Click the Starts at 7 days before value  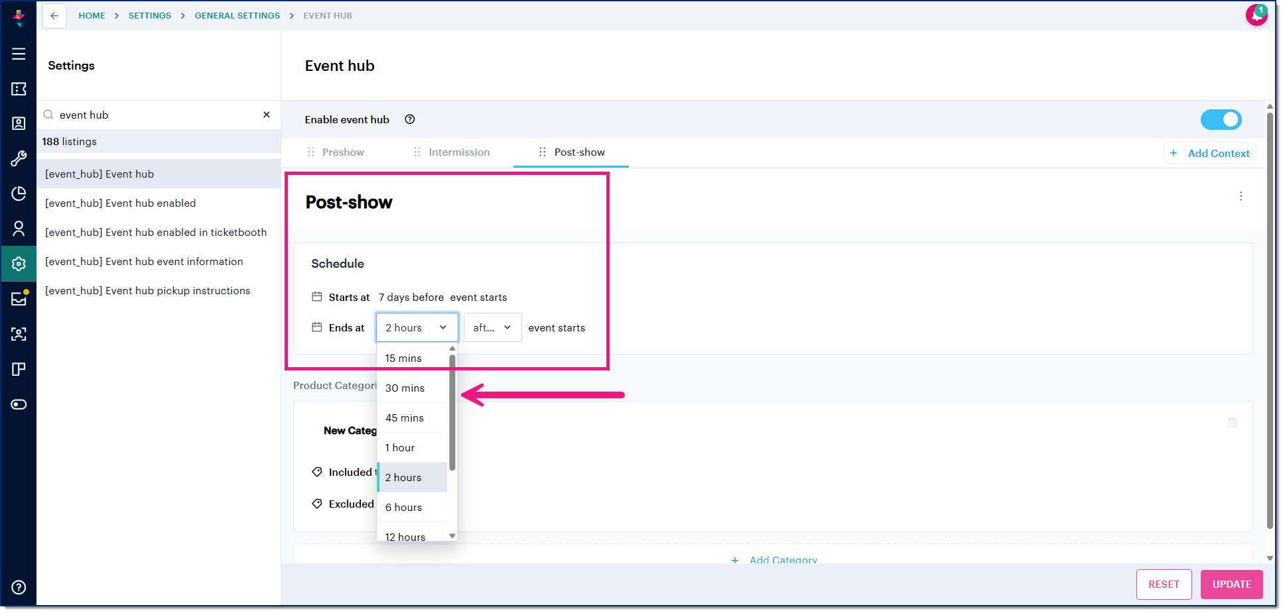pyautogui.click(x=411, y=298)
